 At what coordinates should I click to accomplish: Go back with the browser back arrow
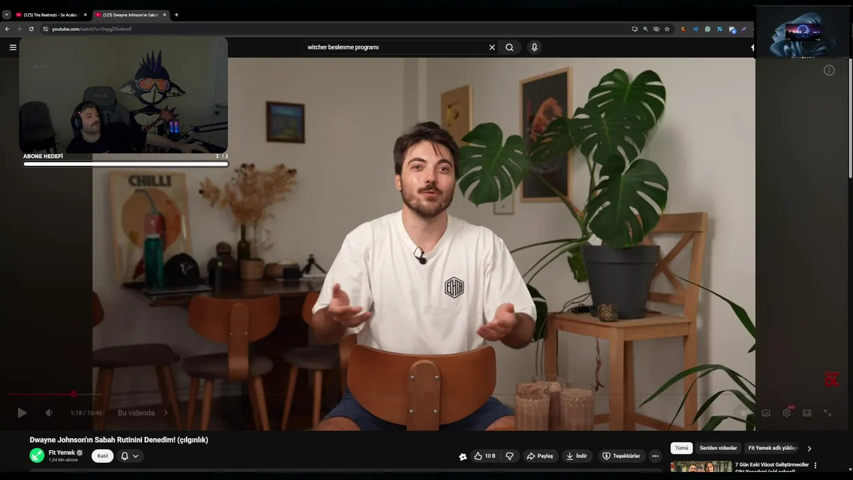click(x=7, y=29)
